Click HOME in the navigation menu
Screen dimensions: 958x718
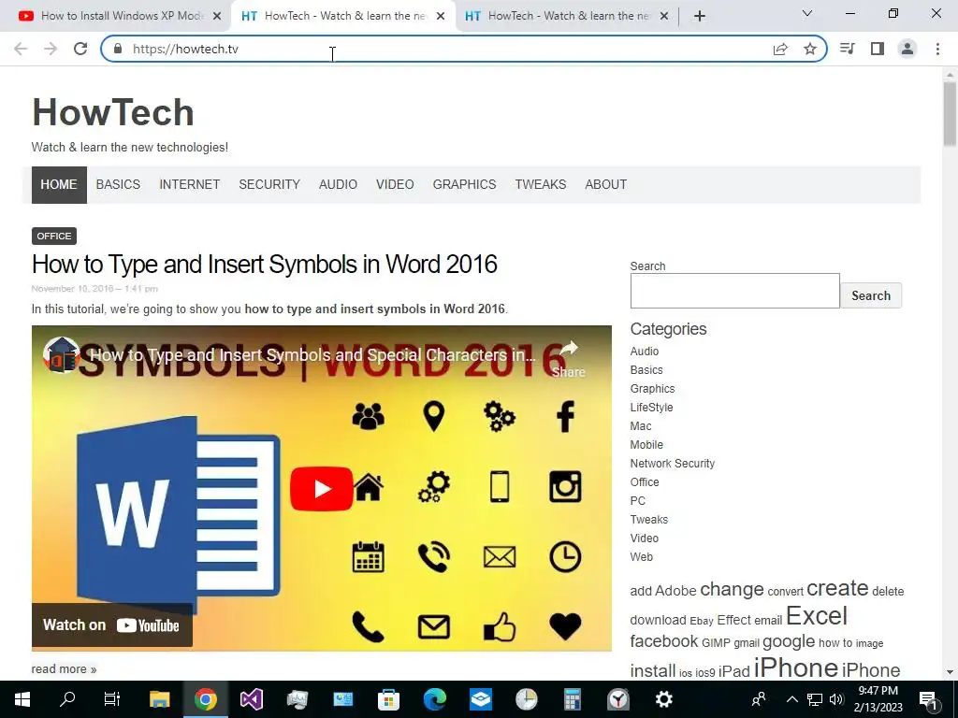coord(59,184)
